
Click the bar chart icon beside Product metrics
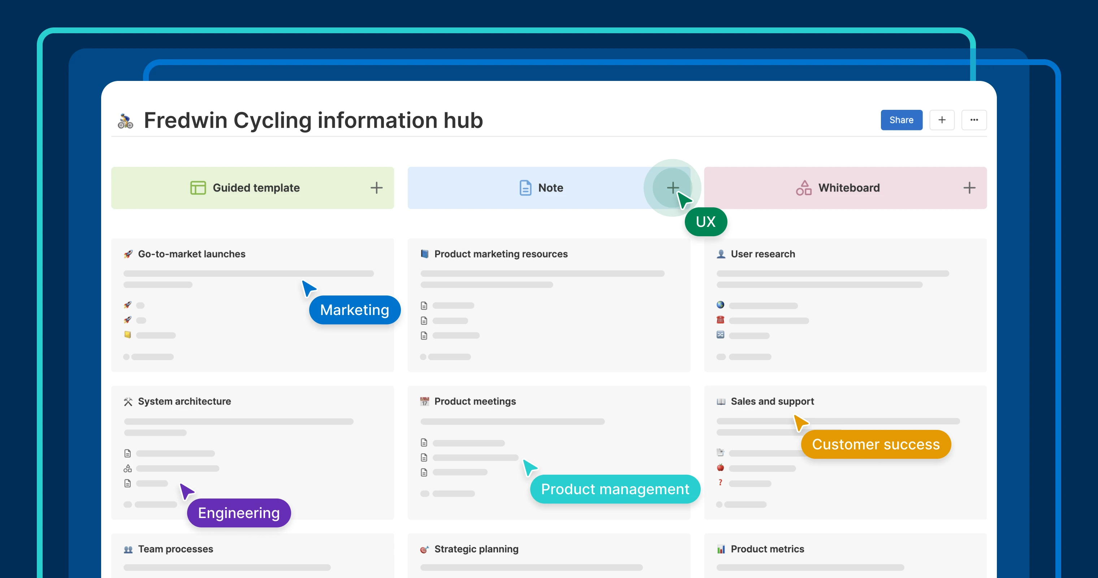point(721,549)
